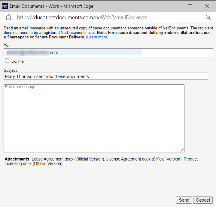This screenshot has width=216, height=207.
Task: Enable the "Cc: me" checkbox
Action: [x=7, y=61]
